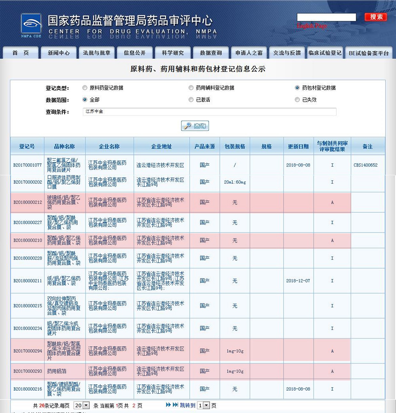This screenshot has width=396, height=413.
Task: Click the NMPA CDE logo
Action: pyautogui.click(x=31, y=25)
